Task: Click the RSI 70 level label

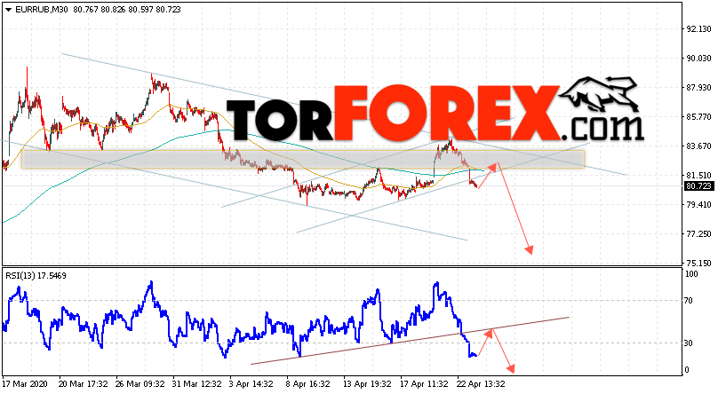Action: tap(689, 300)
